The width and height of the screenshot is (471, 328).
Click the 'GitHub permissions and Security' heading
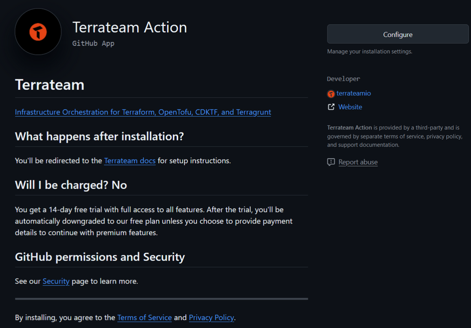100,257
